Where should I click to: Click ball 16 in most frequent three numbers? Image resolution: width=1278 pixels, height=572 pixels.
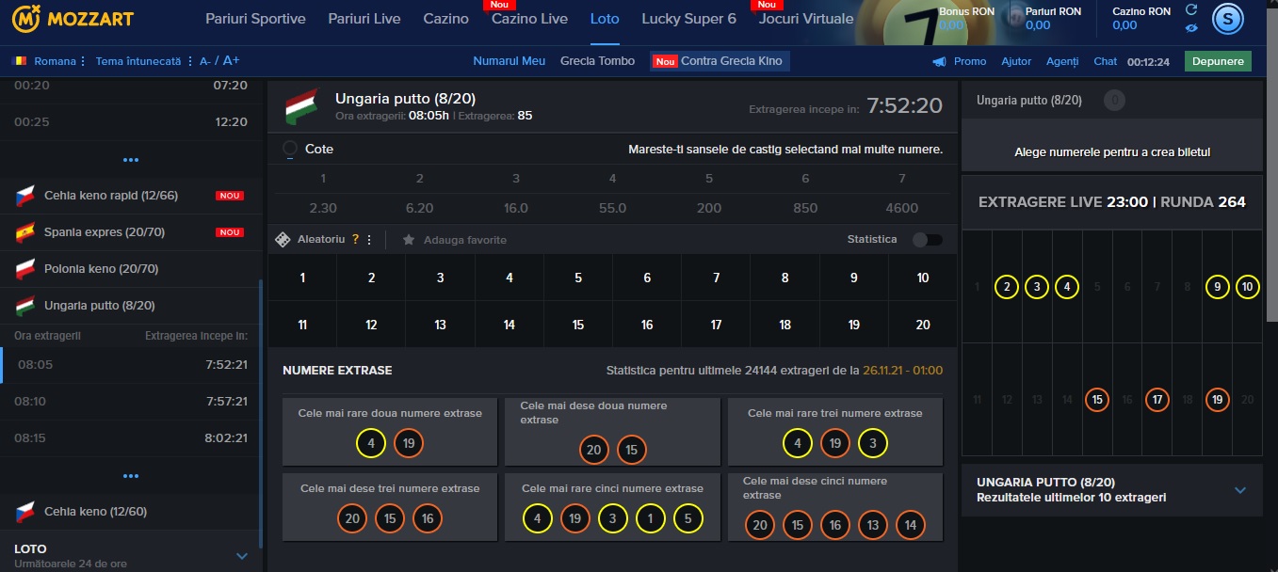tap(428, 518)
